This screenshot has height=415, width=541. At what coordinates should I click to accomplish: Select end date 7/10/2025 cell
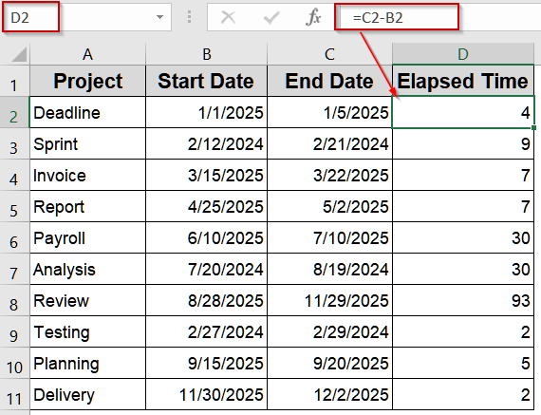[329, 237]
